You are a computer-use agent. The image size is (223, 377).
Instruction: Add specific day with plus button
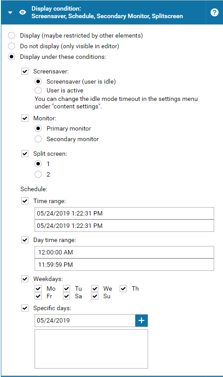tap(141, 320)
